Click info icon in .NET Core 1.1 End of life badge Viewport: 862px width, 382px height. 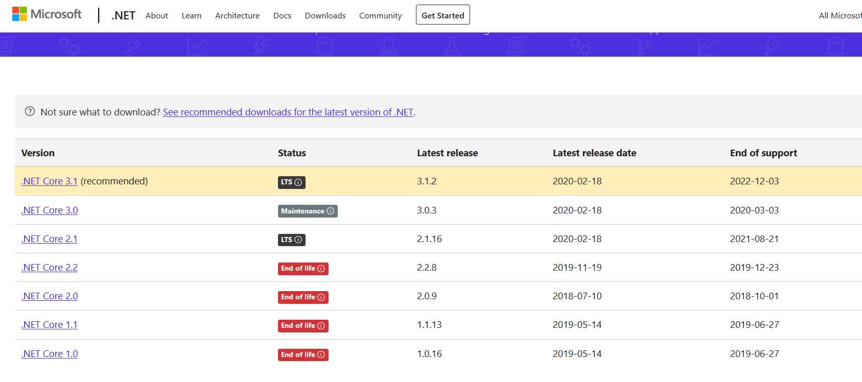[321, 326]
